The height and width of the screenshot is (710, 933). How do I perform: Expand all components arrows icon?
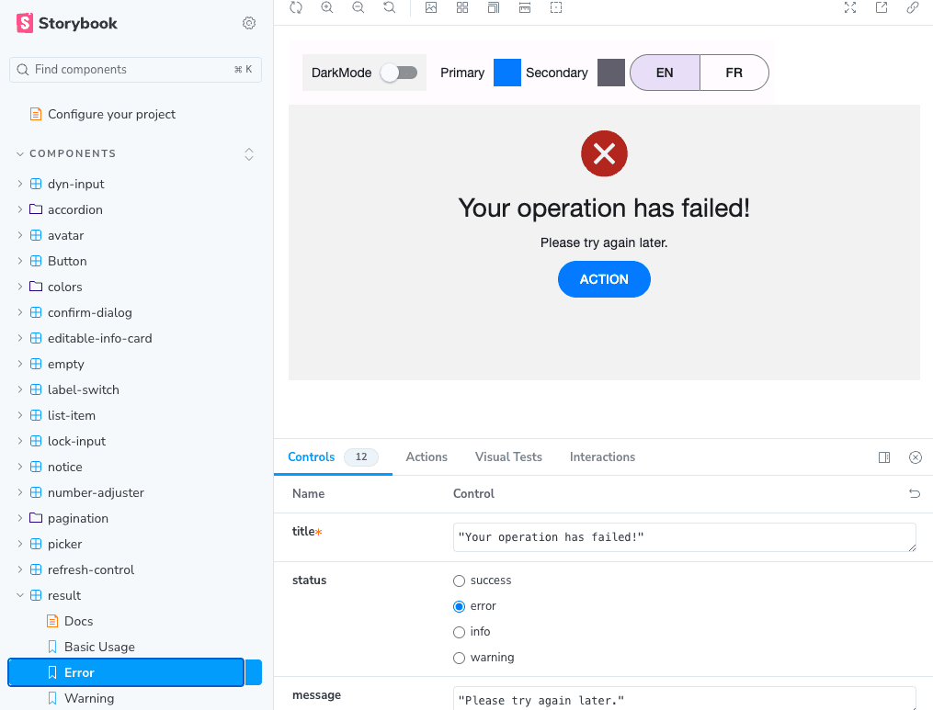click(x=249, y=154)
